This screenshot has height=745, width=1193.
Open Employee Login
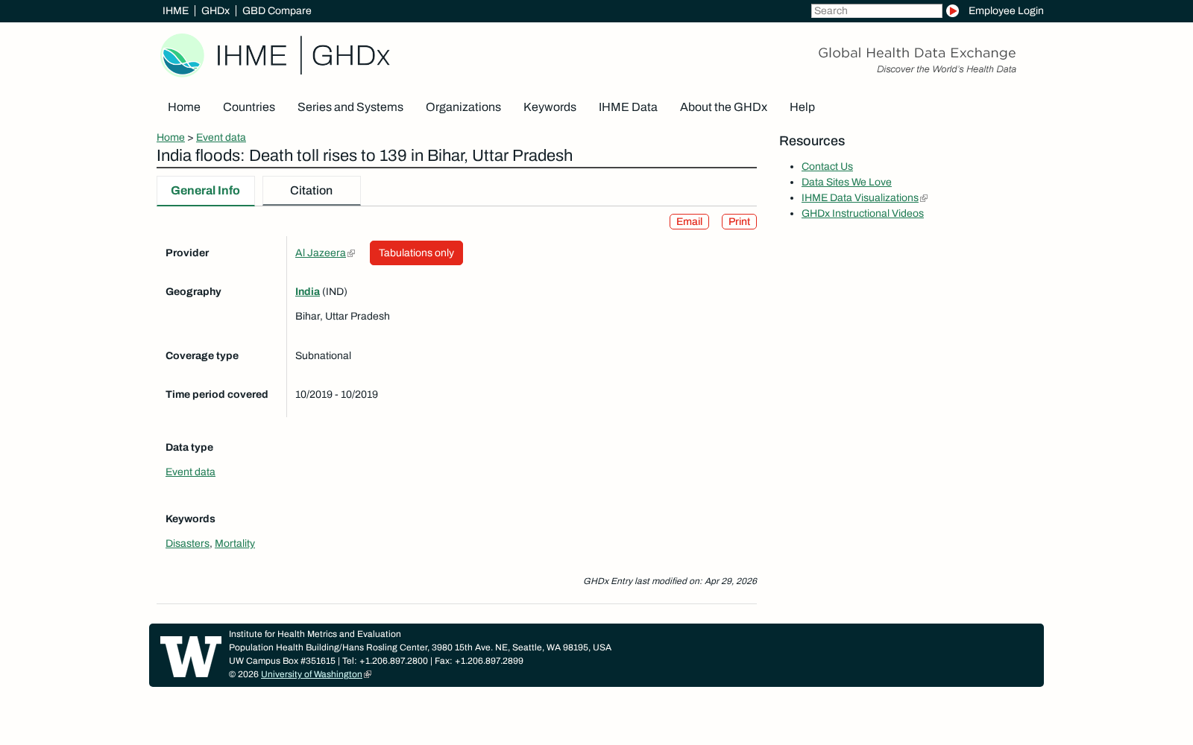pos(1006,11)
